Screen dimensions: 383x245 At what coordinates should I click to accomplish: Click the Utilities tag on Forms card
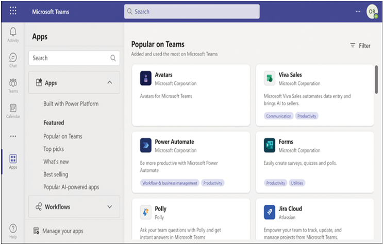[x=297, y=183]
